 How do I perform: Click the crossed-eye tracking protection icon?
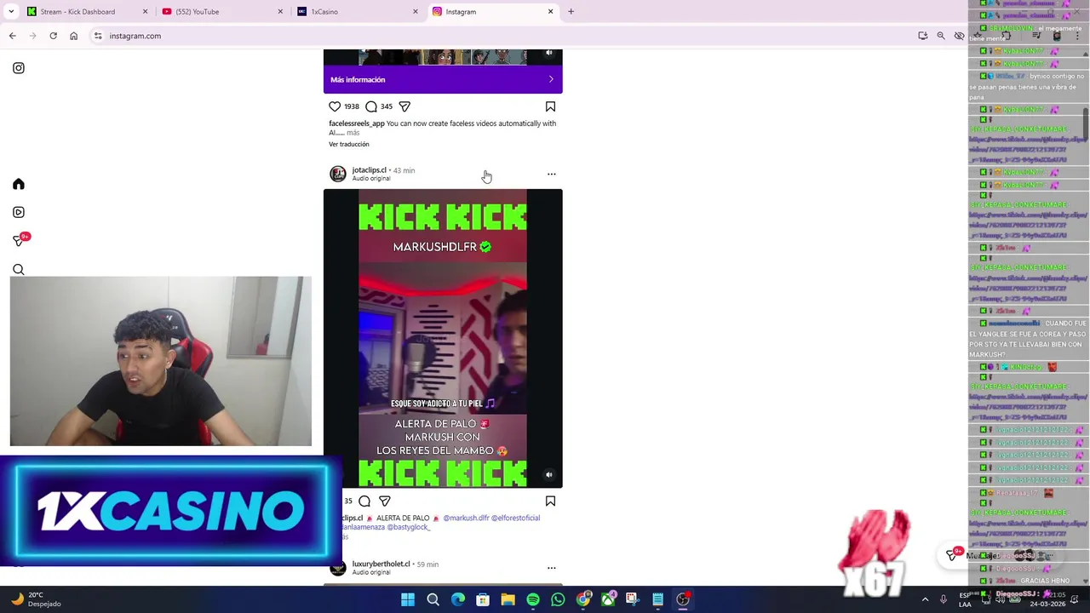(959, 36)
